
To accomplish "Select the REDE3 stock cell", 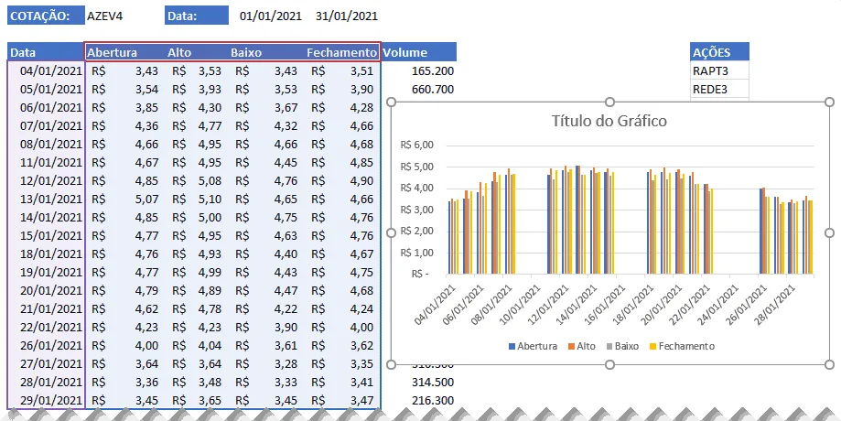I will click(x=719, y=89).
